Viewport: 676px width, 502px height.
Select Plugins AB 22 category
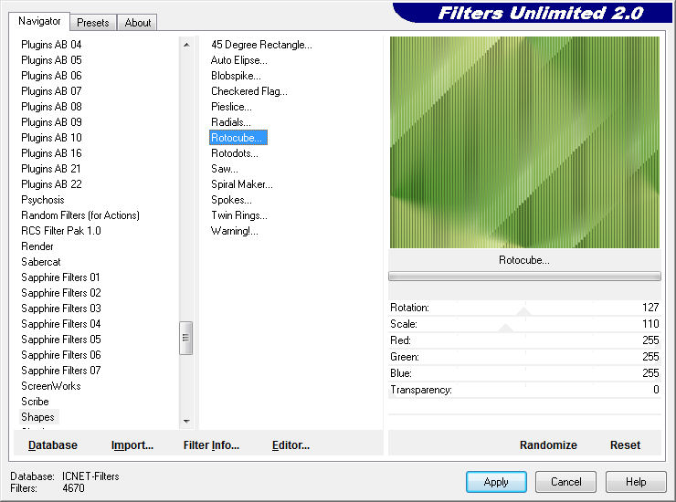click(51, 184)
